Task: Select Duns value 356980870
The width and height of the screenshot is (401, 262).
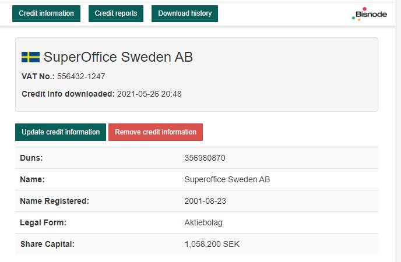Action: [205, 158]
